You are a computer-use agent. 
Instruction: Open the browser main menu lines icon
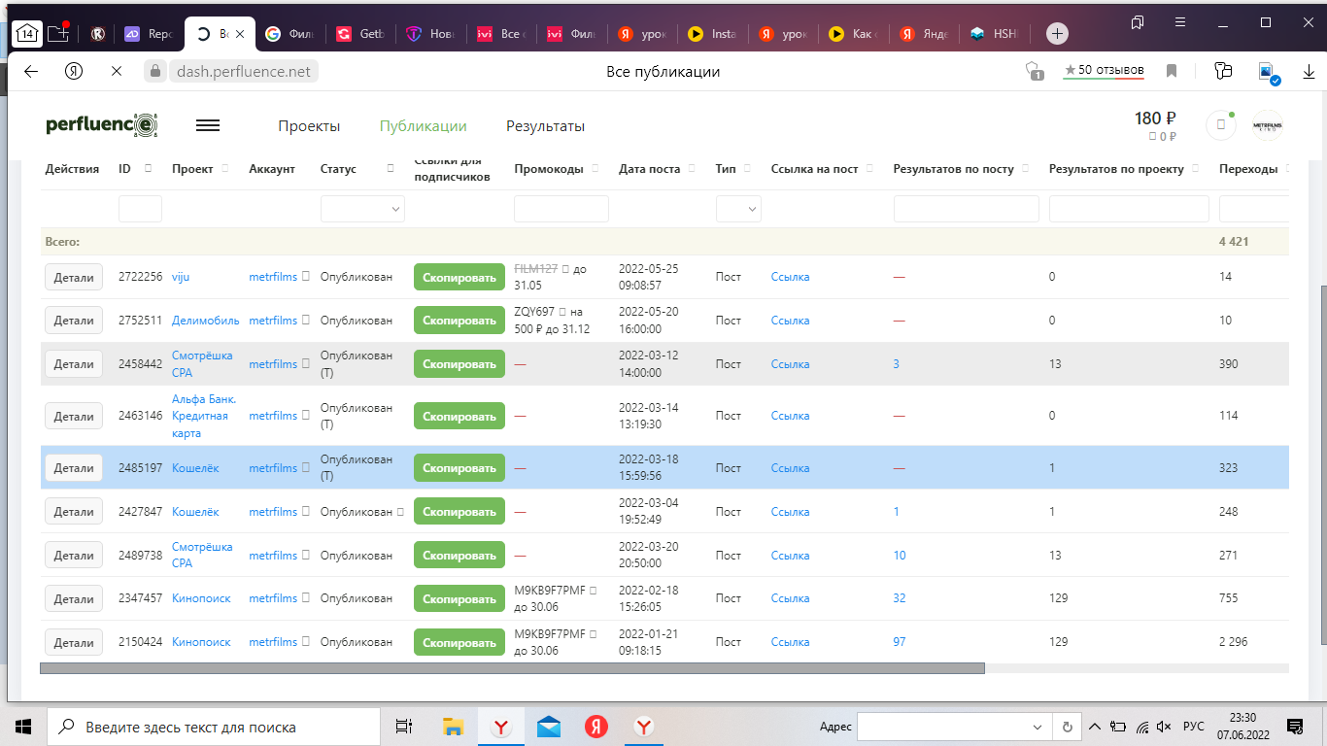pyautogui.click(x=1180, y=21)
